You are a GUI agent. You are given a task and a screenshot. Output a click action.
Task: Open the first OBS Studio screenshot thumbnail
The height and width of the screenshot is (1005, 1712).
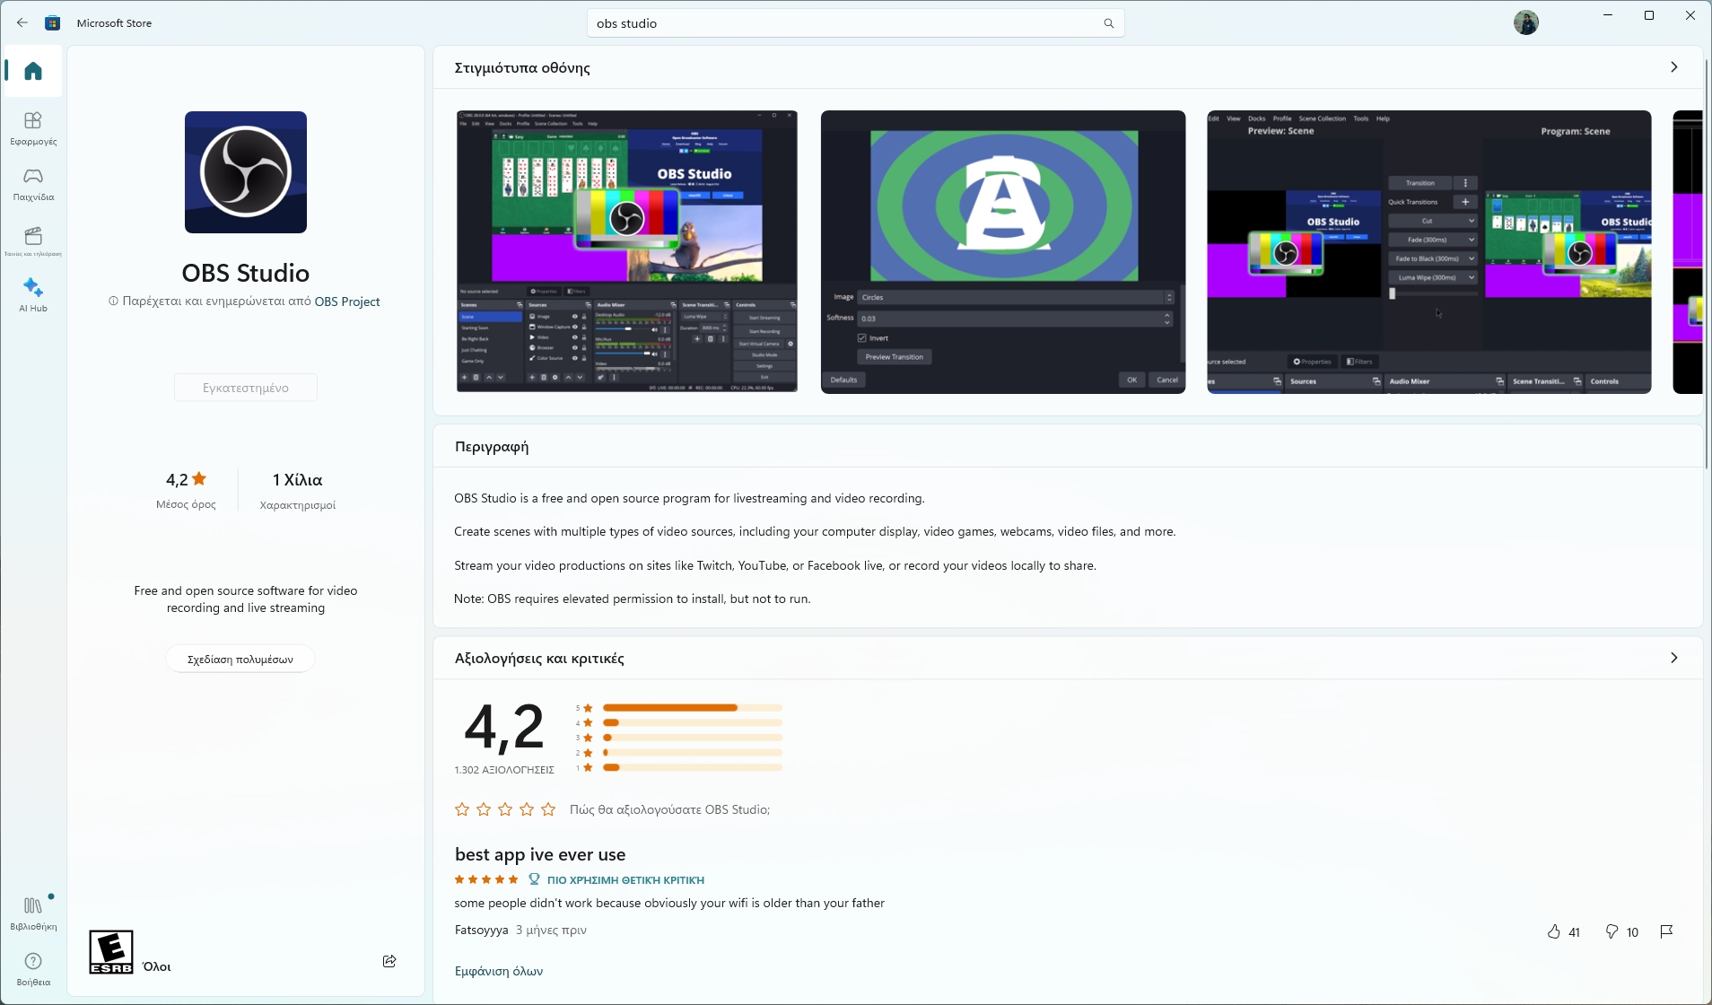coord(626,251)
